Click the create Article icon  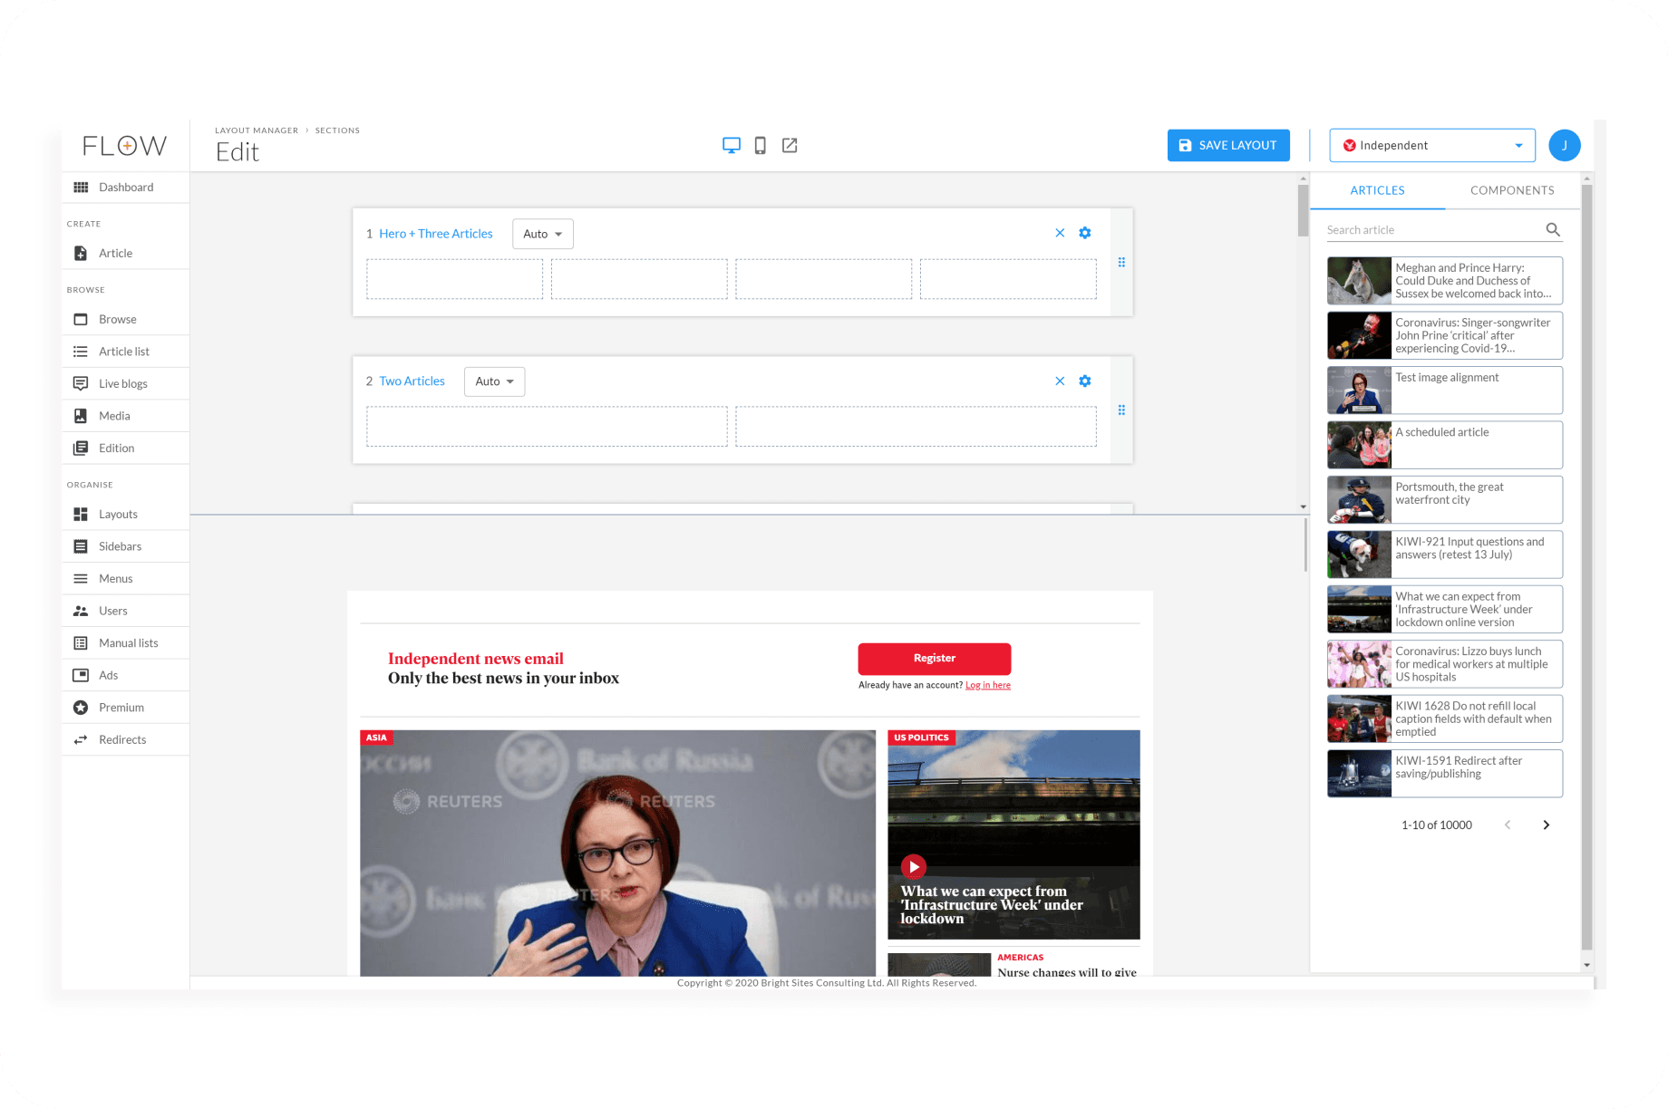pyautogui.click(x=81, y=254)
